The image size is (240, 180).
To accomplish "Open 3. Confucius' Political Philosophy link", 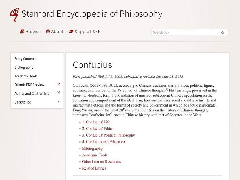I will tap(109, 135).
